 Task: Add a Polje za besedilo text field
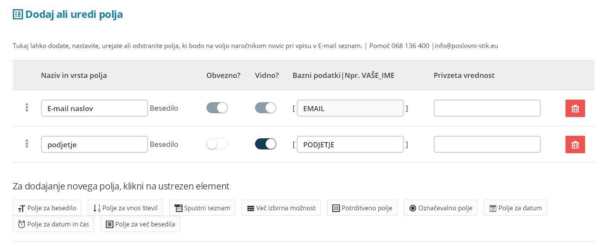pos(47,208)
